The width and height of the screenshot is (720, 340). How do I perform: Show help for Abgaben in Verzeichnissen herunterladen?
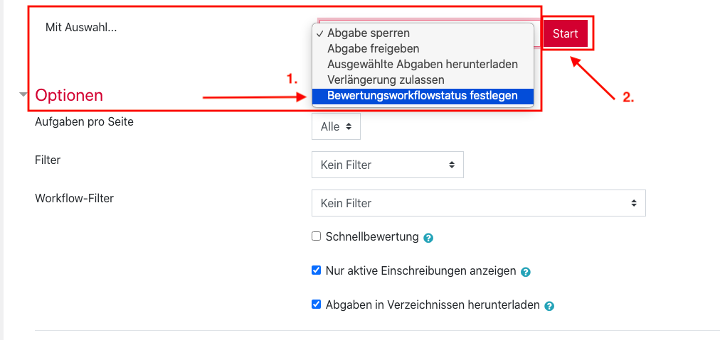(549, 307)
